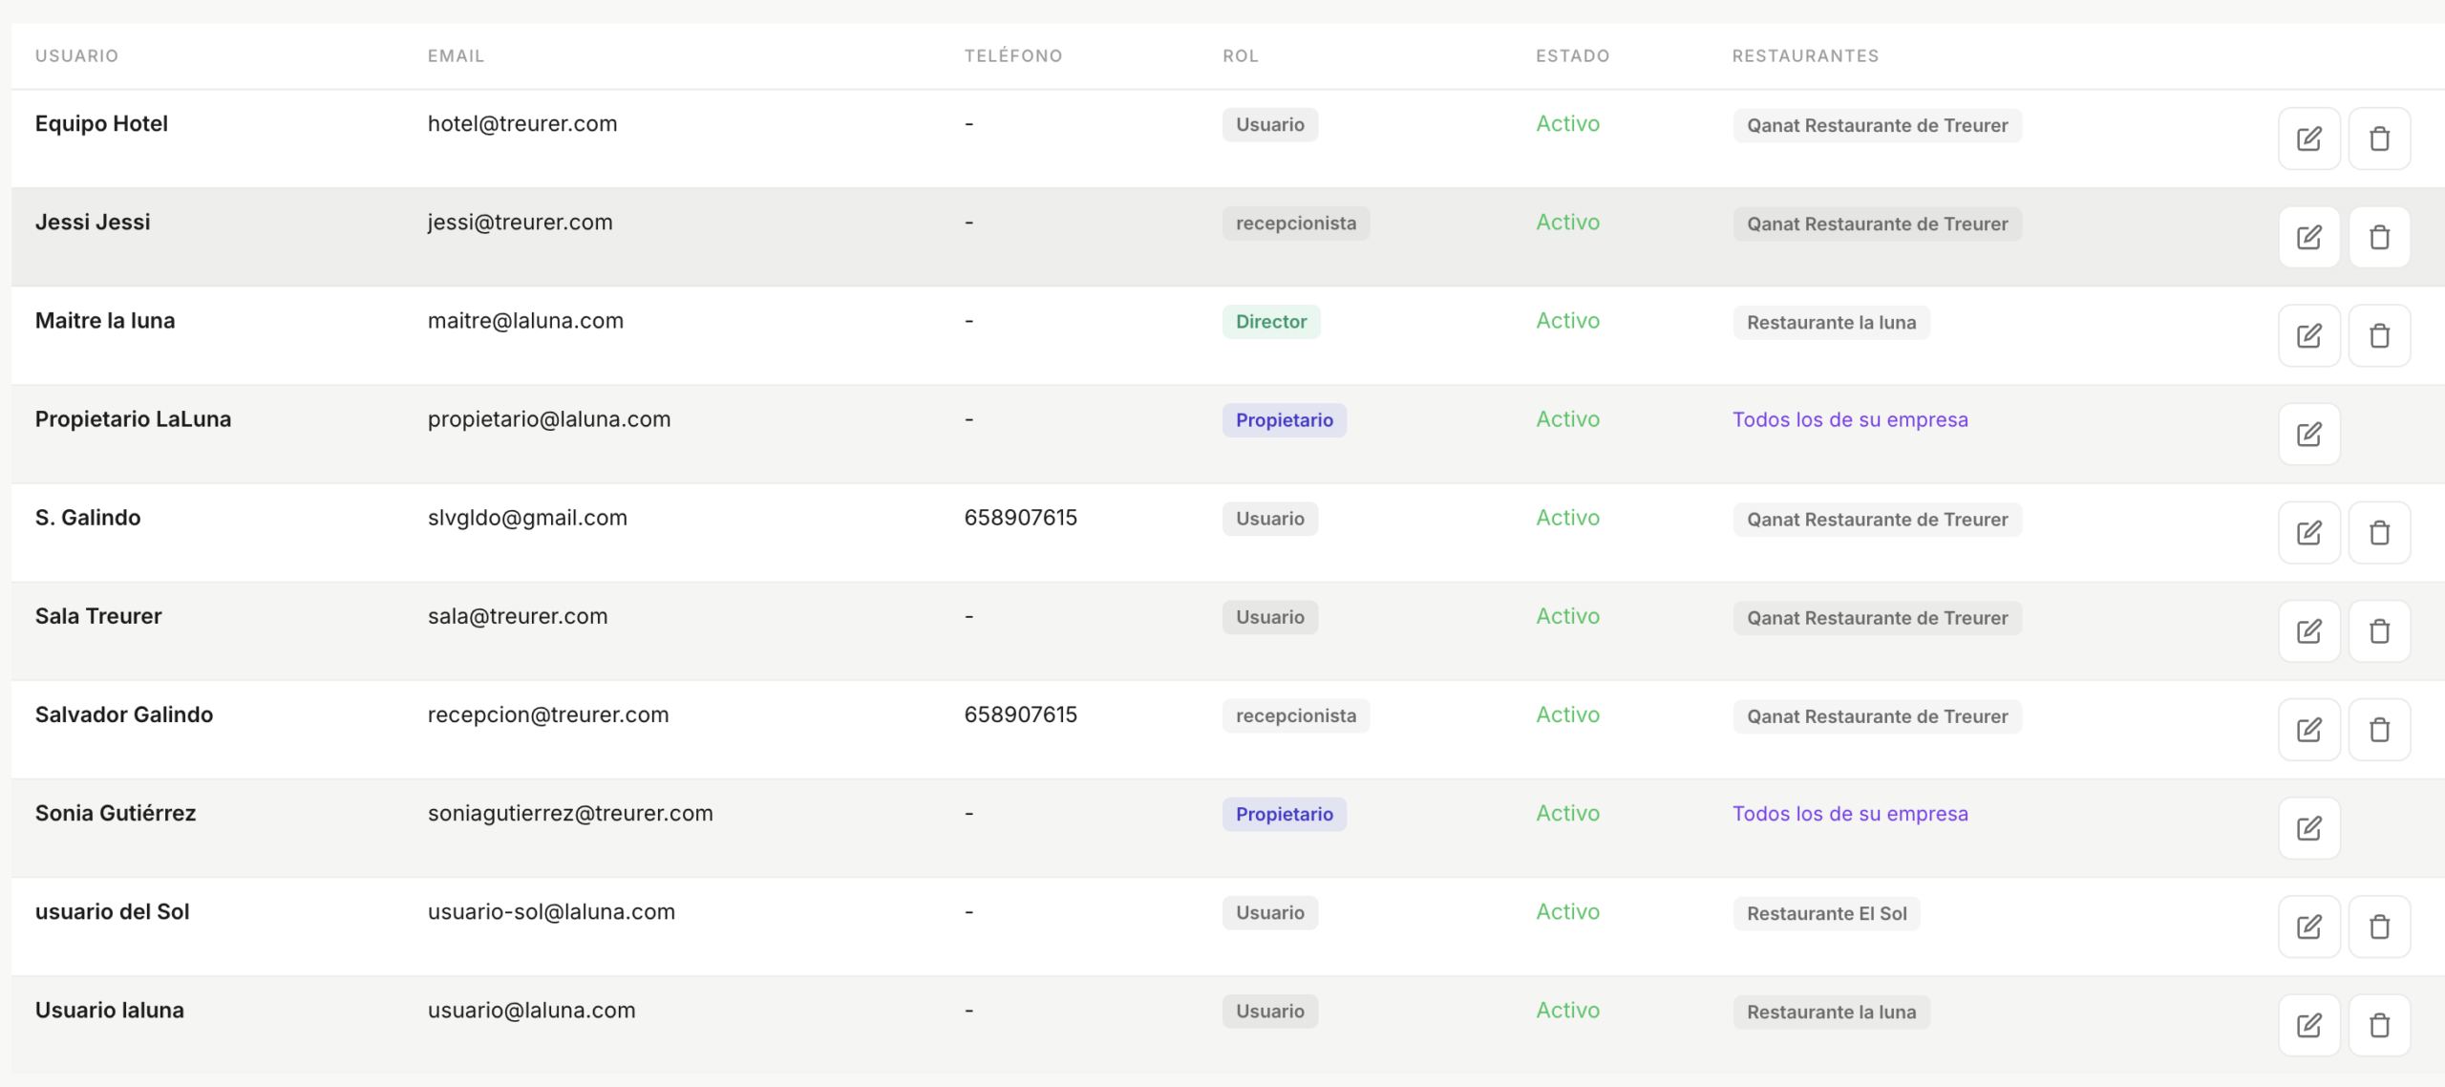Remove the S. Galindo user
2445x1087 pixels.
[x=2379, y=532]
